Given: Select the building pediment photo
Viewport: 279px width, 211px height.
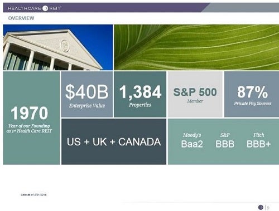Looking at the screenshot, I should click(58, 47).
